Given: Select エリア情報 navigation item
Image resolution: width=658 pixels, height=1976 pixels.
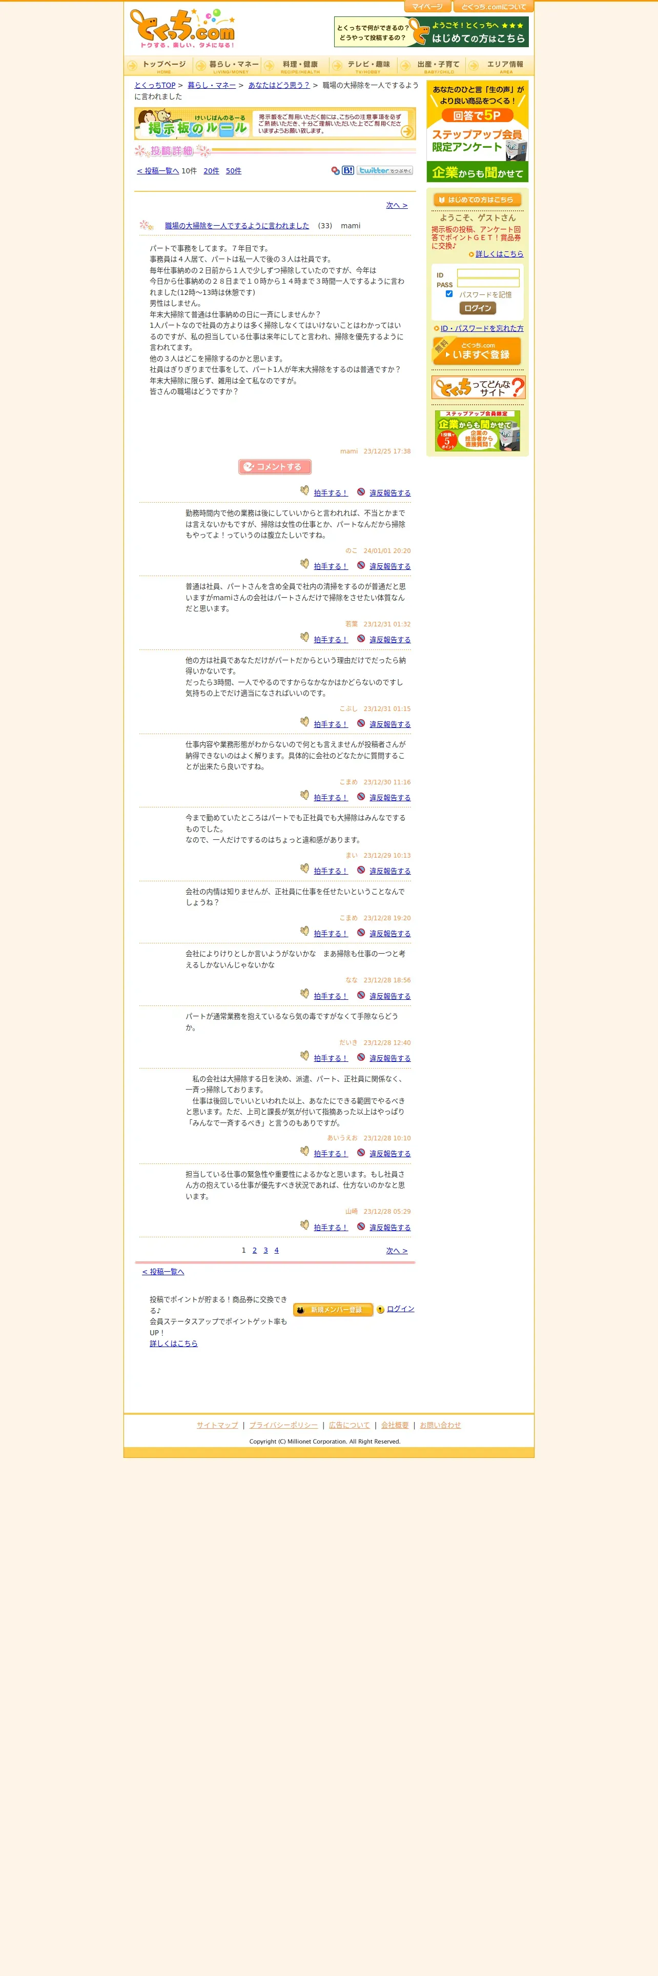Looking at the screenshot, I should [500, 66].
